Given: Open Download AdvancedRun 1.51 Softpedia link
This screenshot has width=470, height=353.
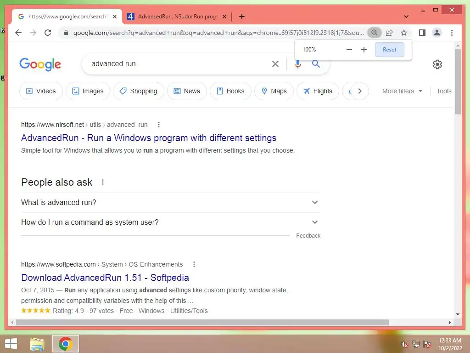Looking at the screenshot, I should (x=105, y=278).
